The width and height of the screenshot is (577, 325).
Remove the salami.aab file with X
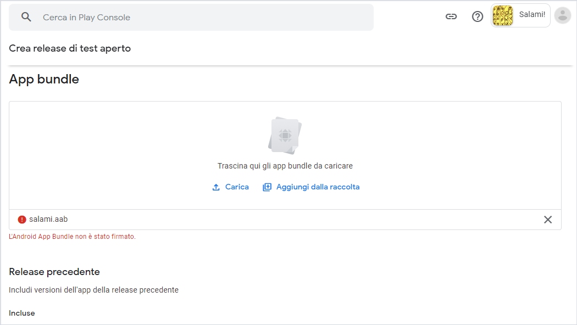(548, 220)
